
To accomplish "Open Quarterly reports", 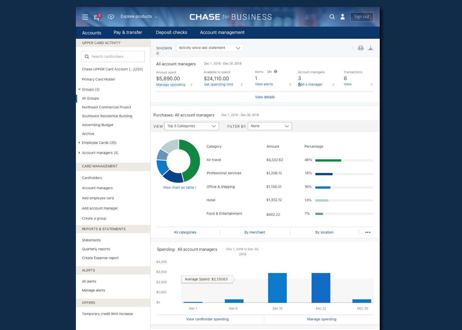I will [96, 249].
